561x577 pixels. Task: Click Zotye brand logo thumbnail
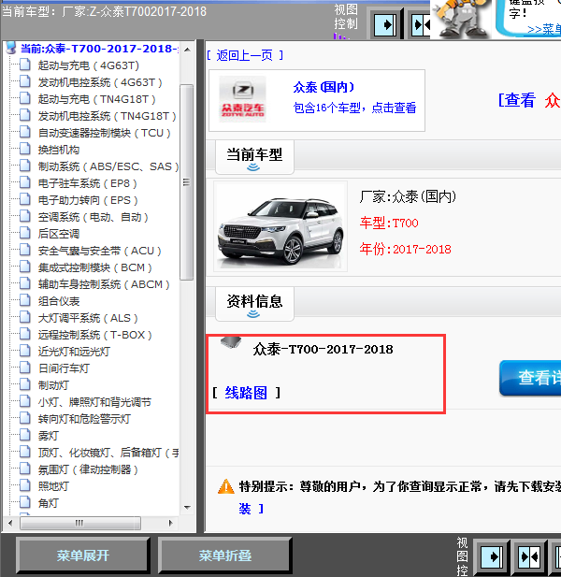tap(242, 98)
